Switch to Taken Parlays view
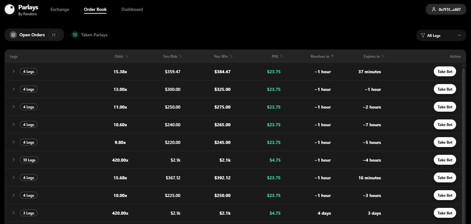The height and width of the screenshot is (224, 471). pos(90,35)
